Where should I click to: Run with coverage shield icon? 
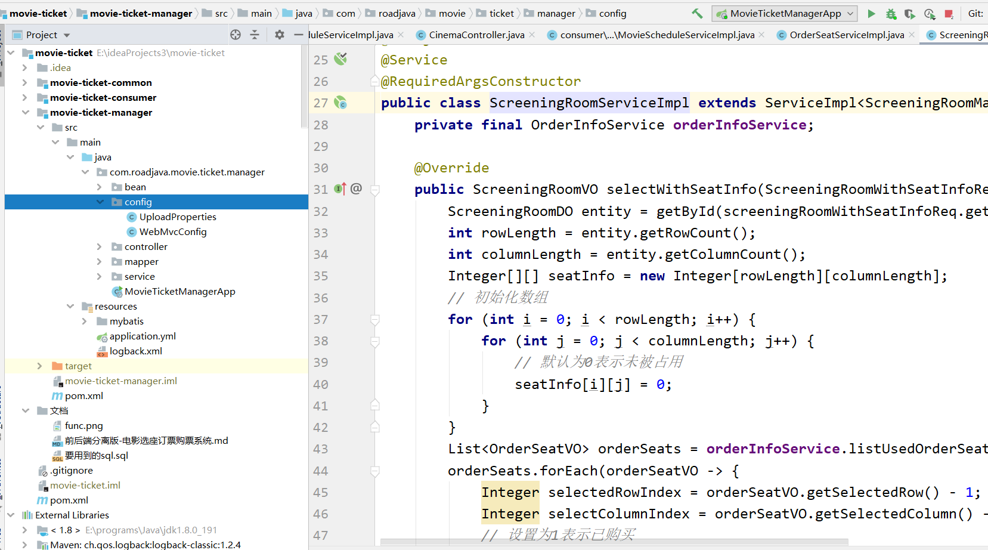click(910, 13)
